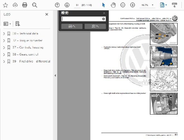Open the 39 – Final drive differential bookmark
This screenshot has width=184, height=140.
[31, 61]
